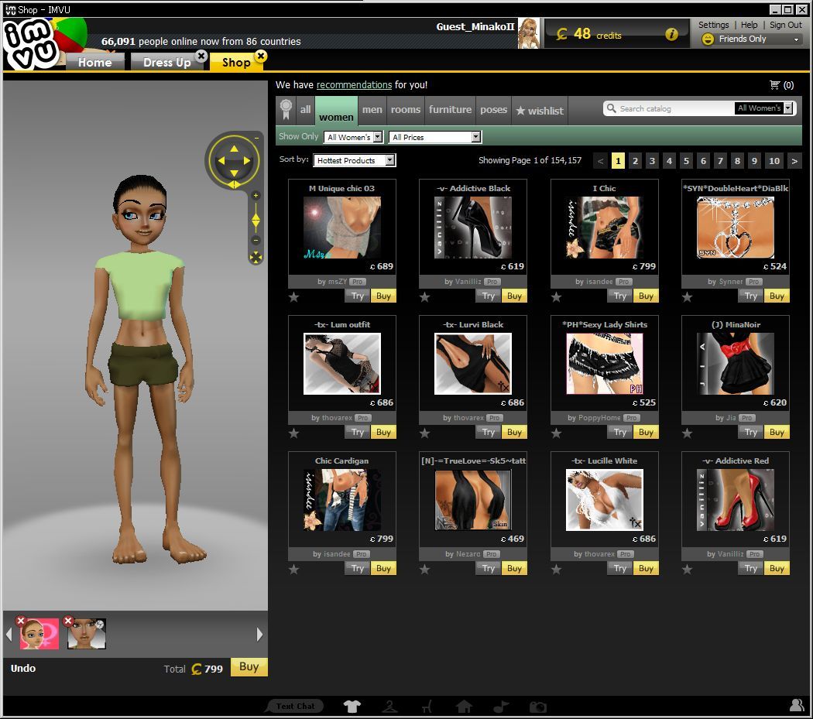This screenshot has height=719, width=813.
Task: Click the featured ribbon catalog icon
Action: [x=286, y=109]
